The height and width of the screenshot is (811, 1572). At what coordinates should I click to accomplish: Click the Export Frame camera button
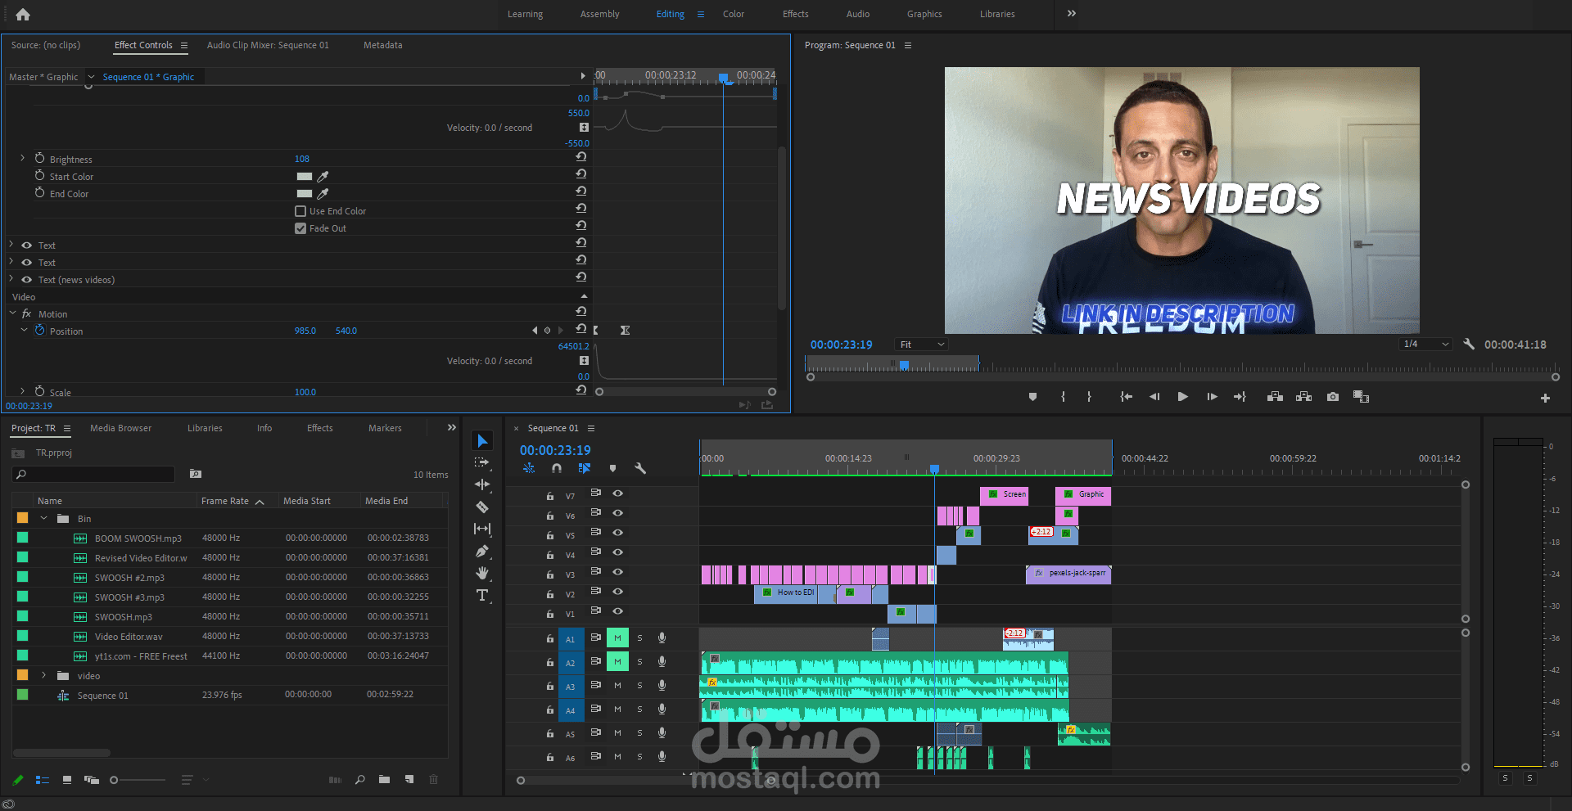coord(1333,397)
